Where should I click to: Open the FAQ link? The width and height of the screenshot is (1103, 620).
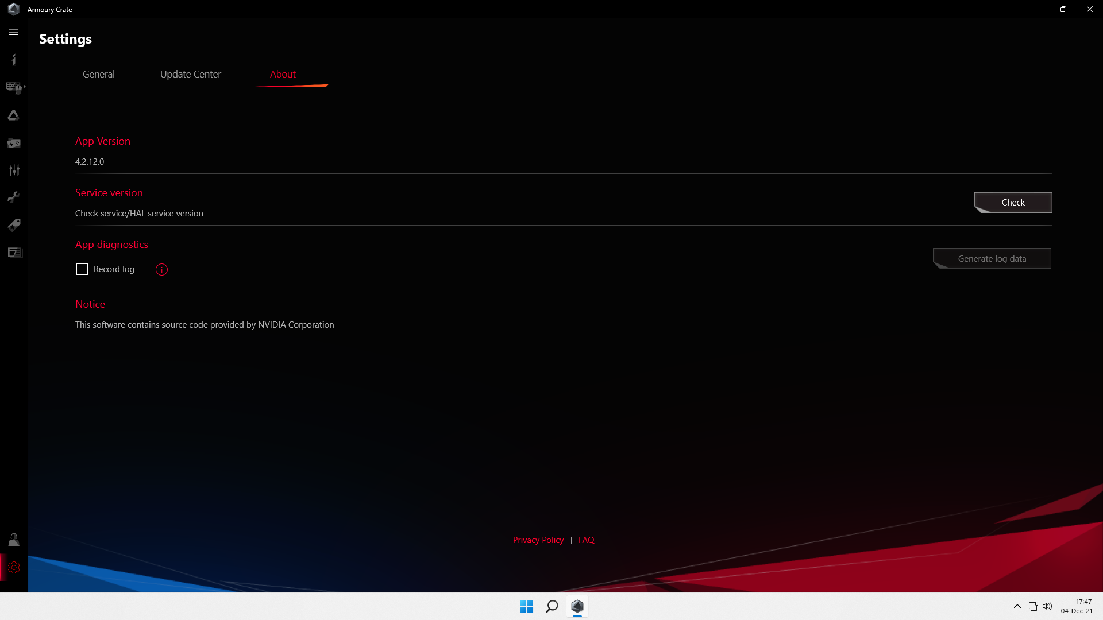586,540
